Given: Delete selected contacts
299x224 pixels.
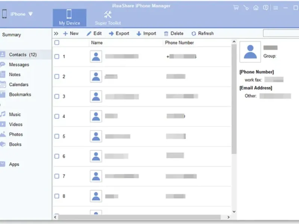Looking at the screenshot, I should click(174, 34).
